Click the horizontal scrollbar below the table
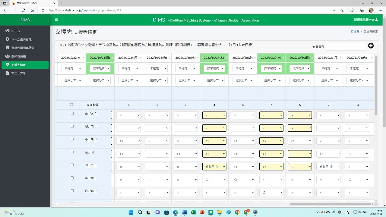The width and height of the screenshot is (386, 217). (330, 204)
